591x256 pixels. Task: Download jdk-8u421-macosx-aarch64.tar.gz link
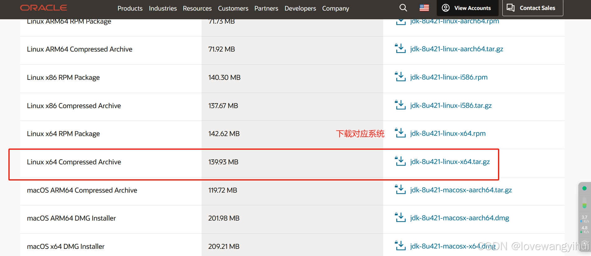[x=461, y=190]
